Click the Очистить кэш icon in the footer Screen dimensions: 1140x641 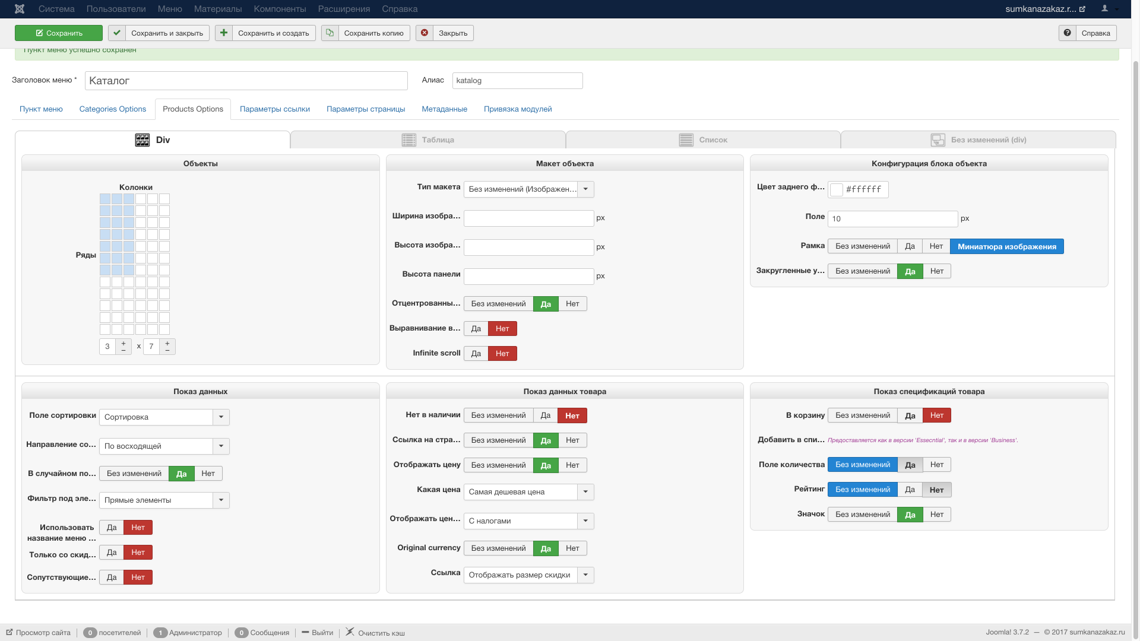coord(350,632)
